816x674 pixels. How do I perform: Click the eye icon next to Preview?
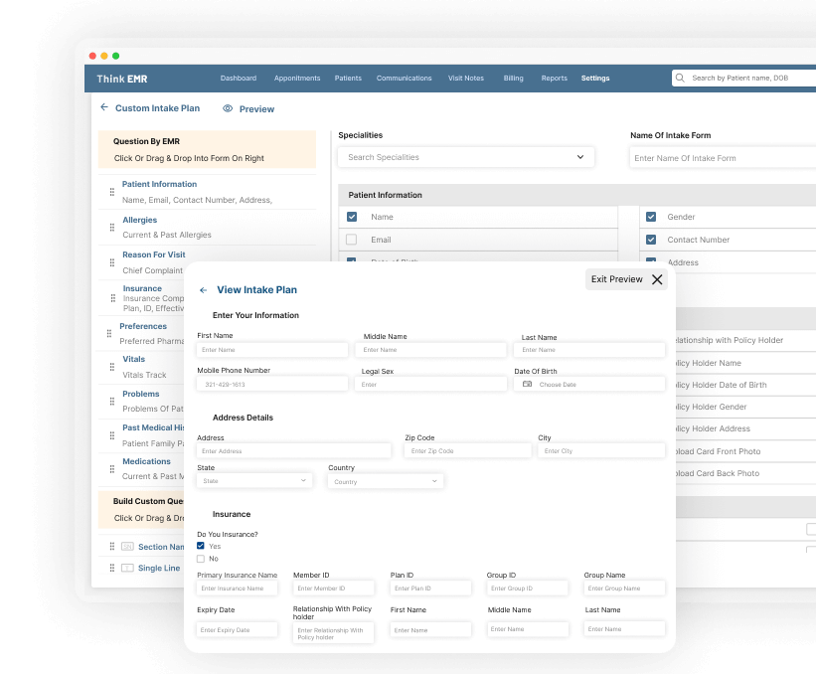[x=228, y=108]
